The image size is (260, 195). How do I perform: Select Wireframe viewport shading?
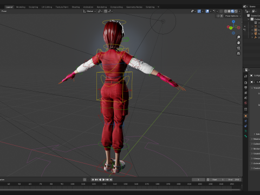226,11
